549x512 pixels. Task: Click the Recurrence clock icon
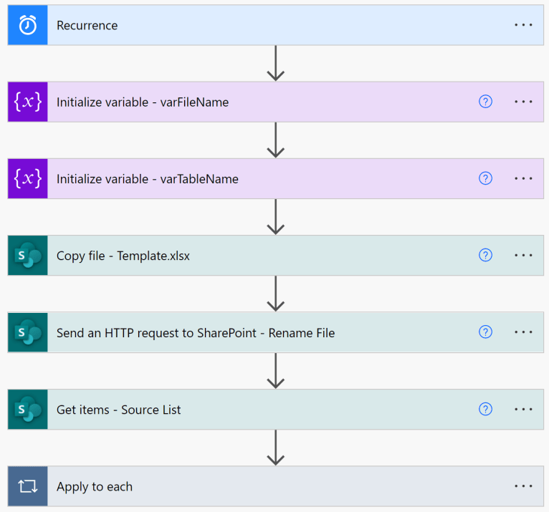coord(28,25)
